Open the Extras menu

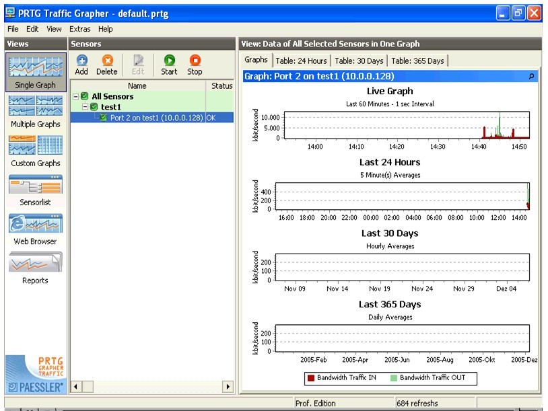pos(80,29)
